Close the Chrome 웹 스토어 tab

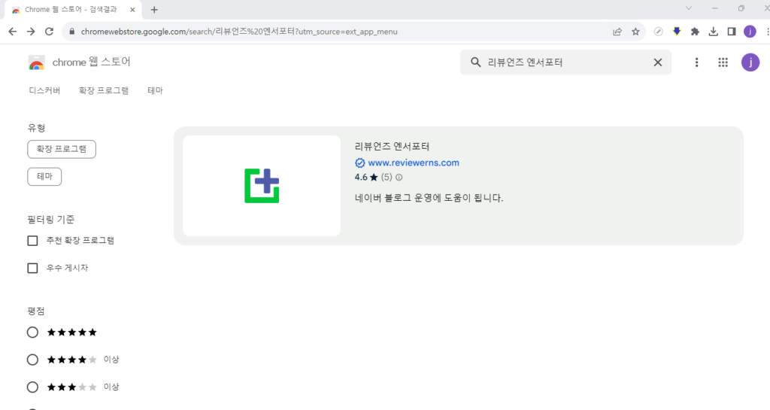132,9
